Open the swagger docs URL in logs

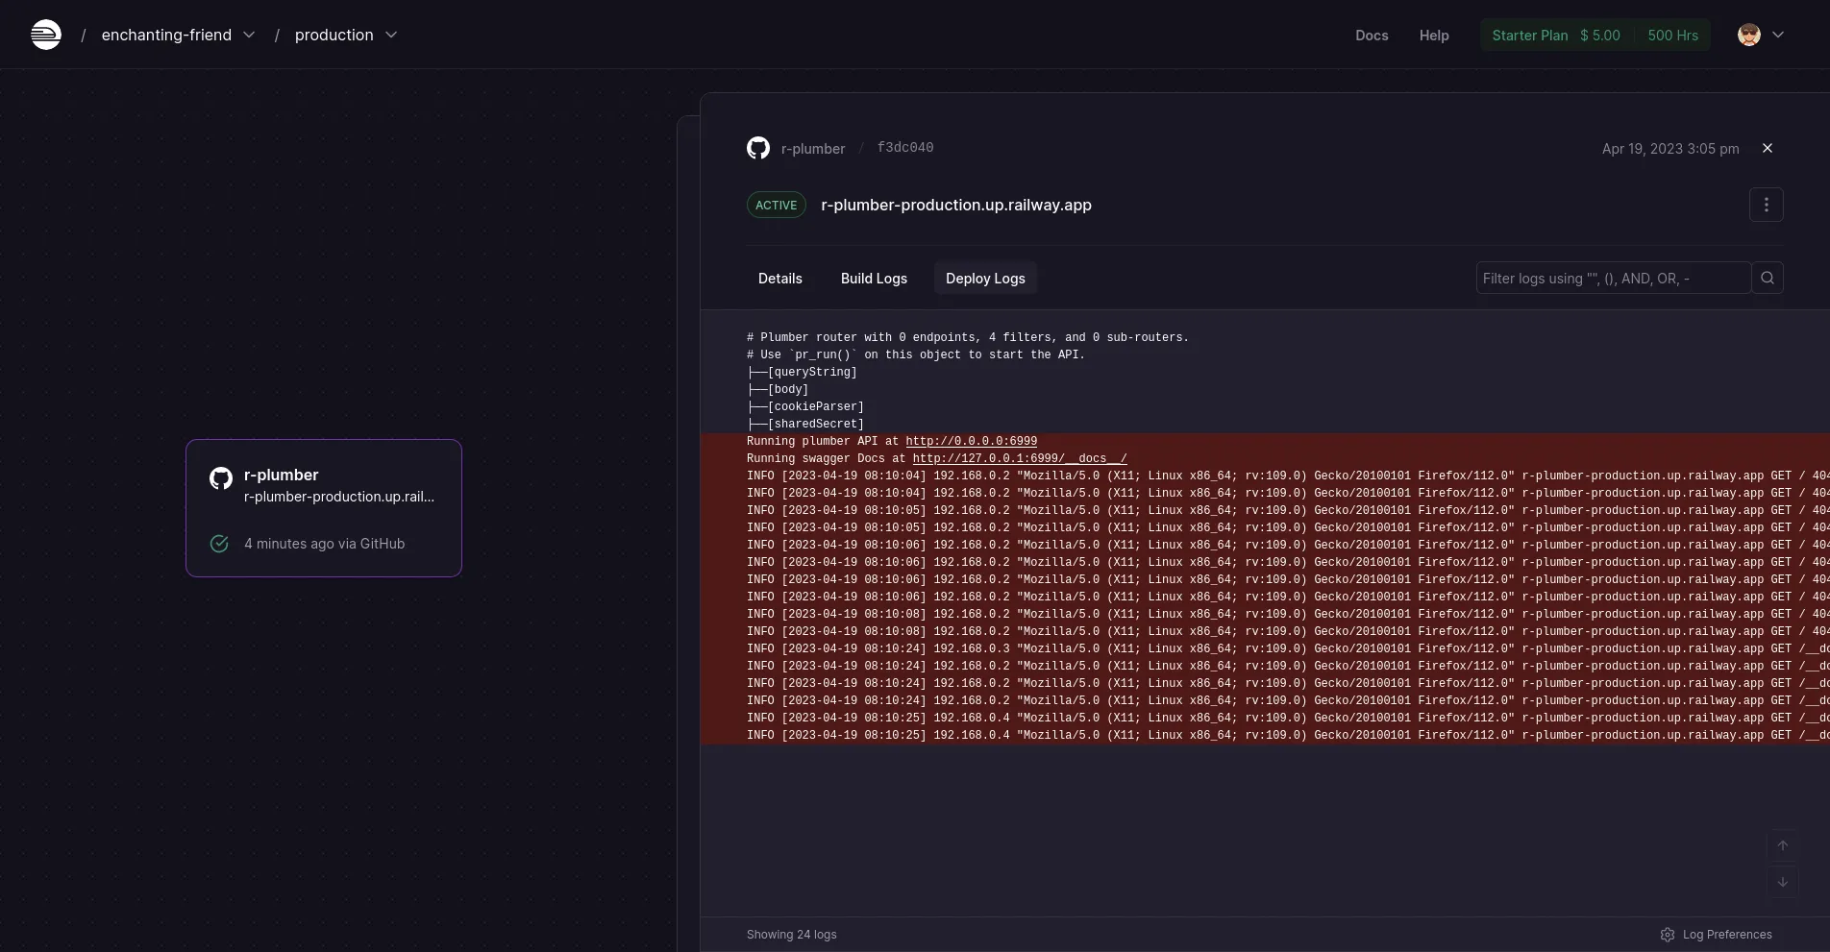pos(1019,459)
